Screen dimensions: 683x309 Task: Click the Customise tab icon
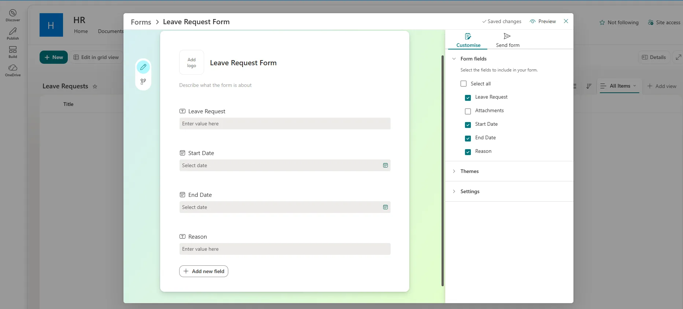[x=468, y=36]
